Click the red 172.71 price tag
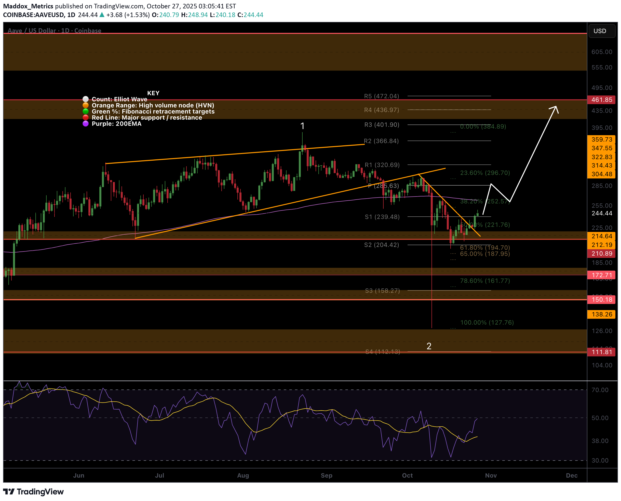Image resolution: width=621 pixels, height=501 pixels. pos(601,275)
